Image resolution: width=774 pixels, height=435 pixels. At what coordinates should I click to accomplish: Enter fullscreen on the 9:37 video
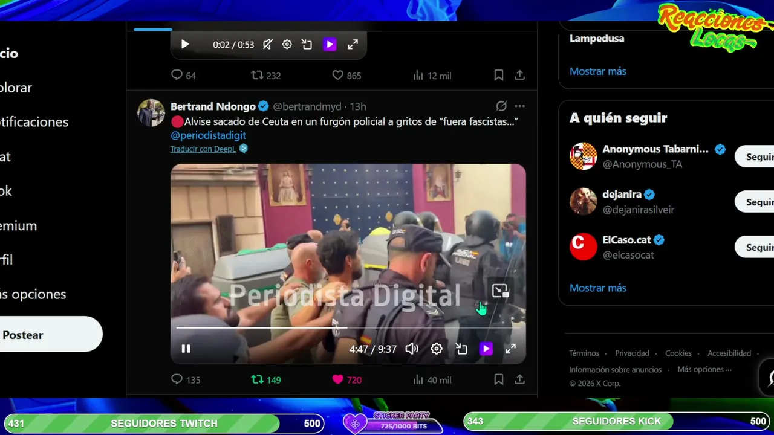coord(510,349)
